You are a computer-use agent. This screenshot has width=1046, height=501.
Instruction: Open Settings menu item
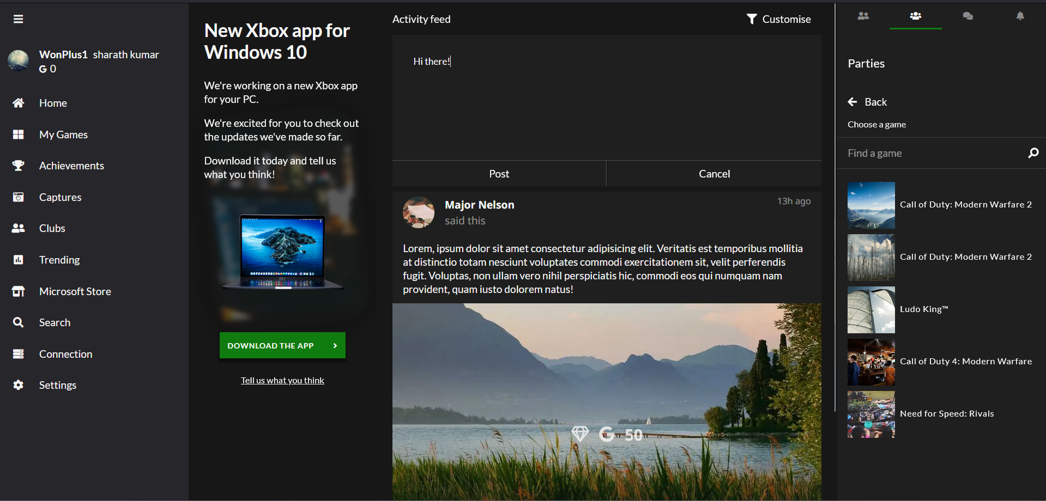(58, 385)
